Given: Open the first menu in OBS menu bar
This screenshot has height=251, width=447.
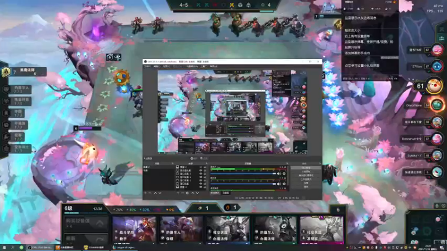Looking at the screenshot, I should coord(147,66).
